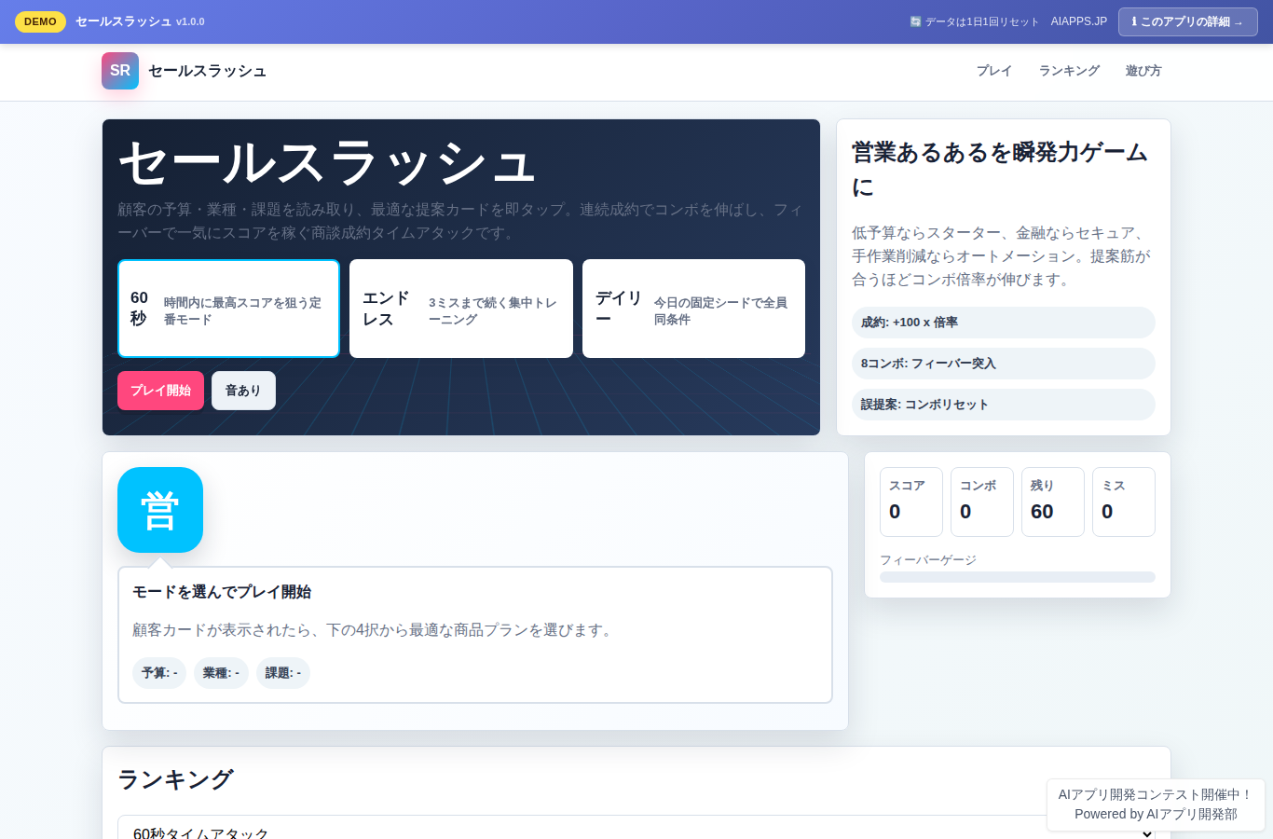Click the スコア stat box
The image size is (1273, 839).
tap(911, 502)
